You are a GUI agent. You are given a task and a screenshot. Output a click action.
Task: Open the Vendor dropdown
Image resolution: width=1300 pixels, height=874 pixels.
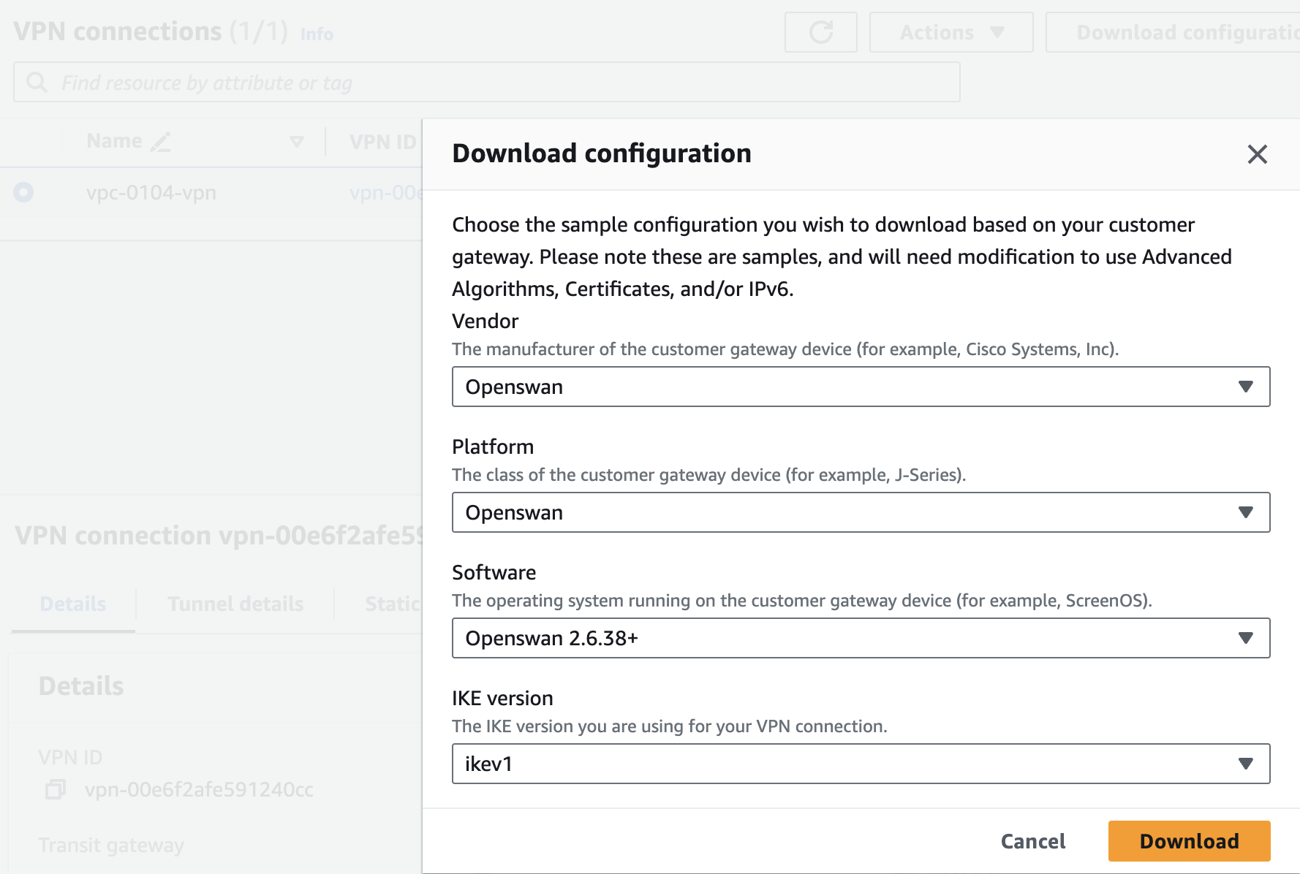861,387
